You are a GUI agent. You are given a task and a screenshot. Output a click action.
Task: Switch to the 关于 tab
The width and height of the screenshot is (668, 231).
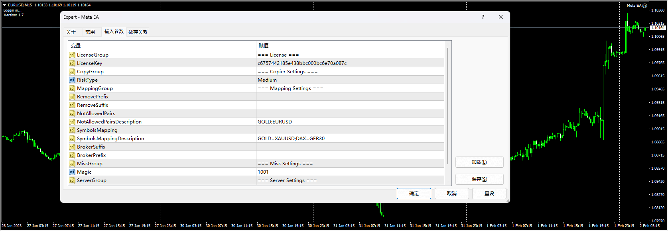[x=71, y=32]
